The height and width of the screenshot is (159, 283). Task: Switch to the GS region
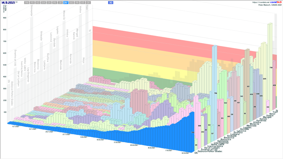(x=83, y=2)
